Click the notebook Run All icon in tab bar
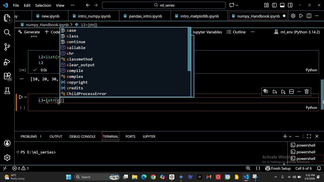 pos(301,16)
